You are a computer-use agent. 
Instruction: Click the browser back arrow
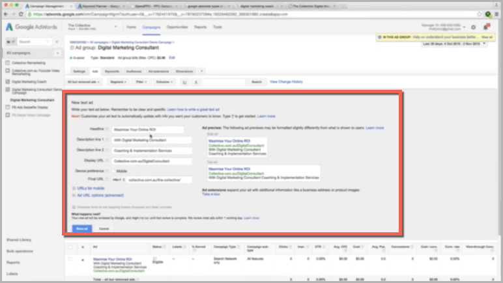(x=5, y=14)
